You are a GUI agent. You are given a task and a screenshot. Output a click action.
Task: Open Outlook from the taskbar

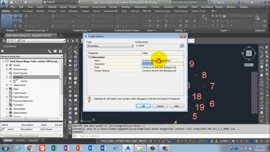(x=91, y=148)
